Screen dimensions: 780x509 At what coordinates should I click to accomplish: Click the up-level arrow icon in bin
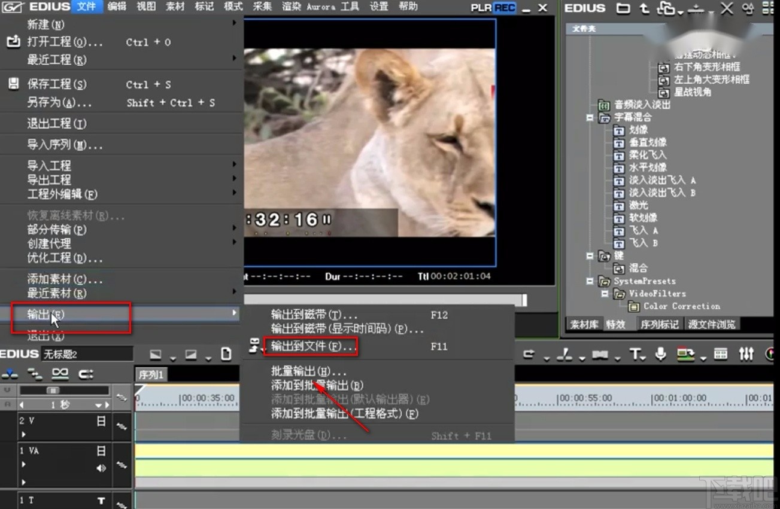click(645, 9)
